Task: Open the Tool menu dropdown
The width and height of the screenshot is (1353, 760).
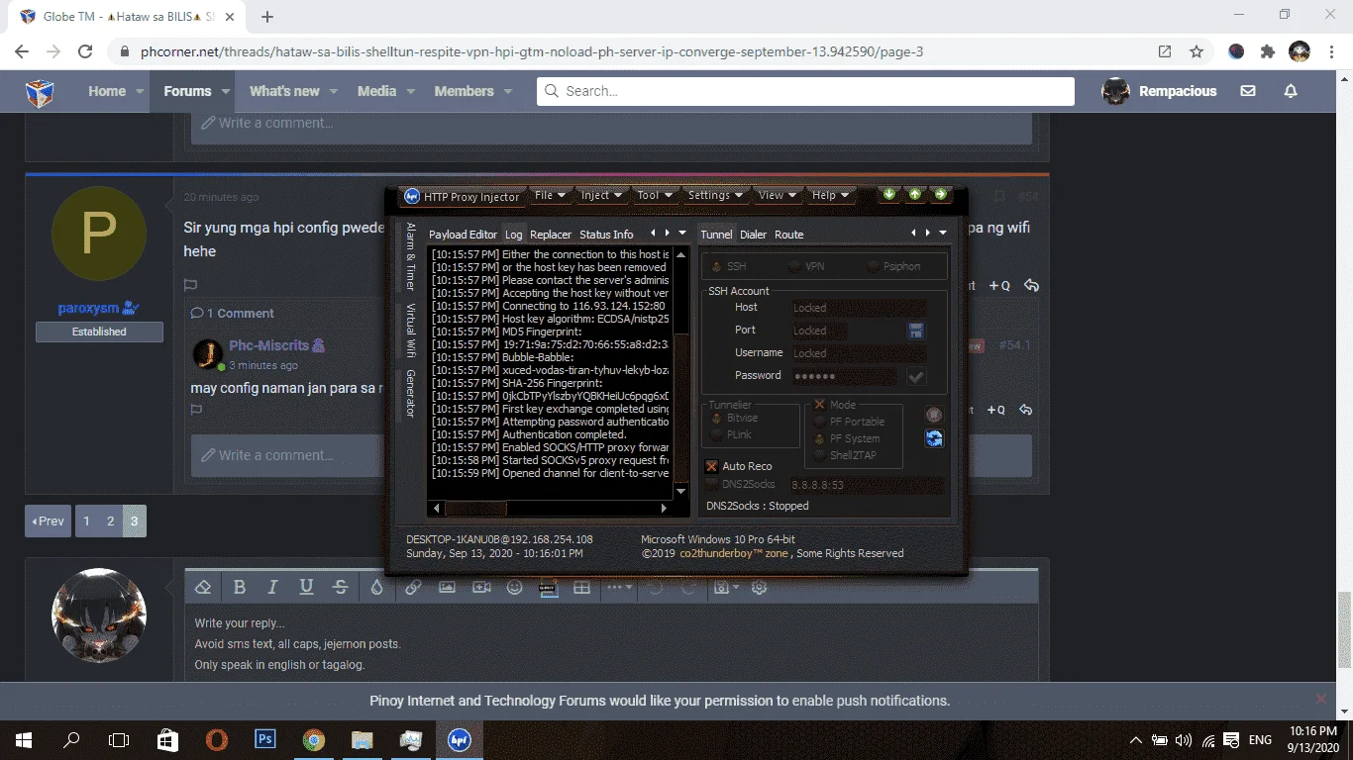Action: pos(654,195)
